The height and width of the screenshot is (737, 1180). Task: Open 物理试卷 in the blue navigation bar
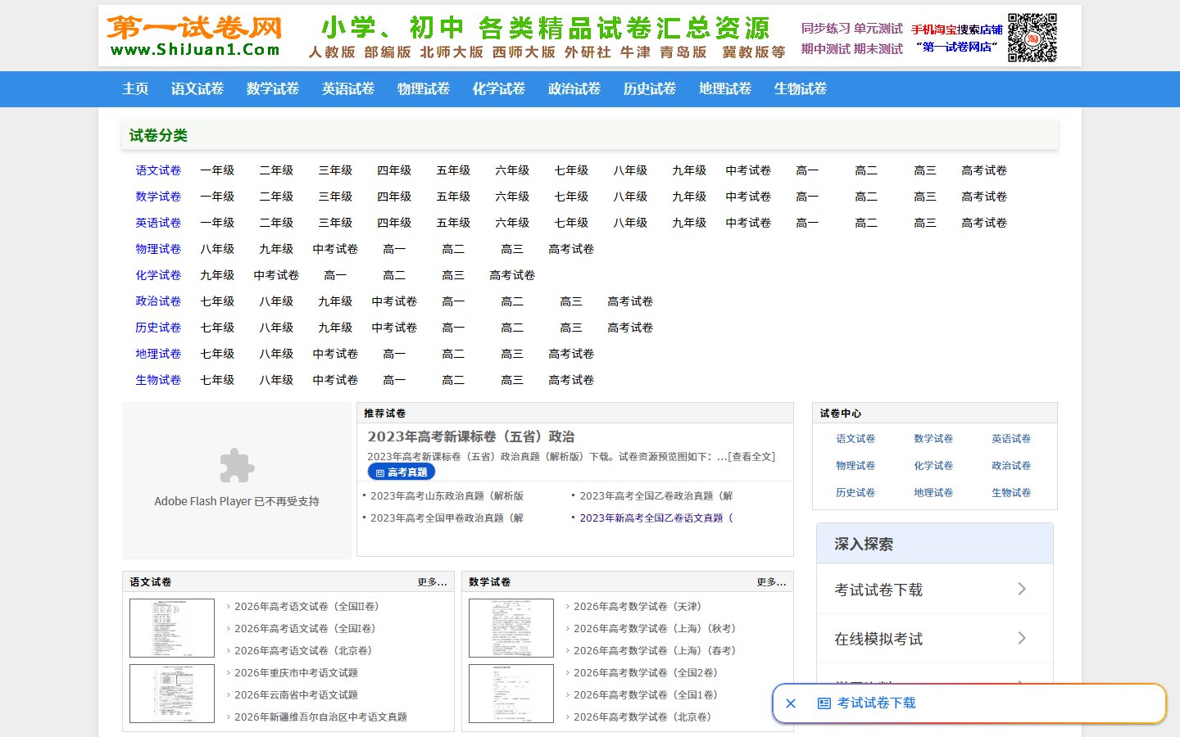424,88
